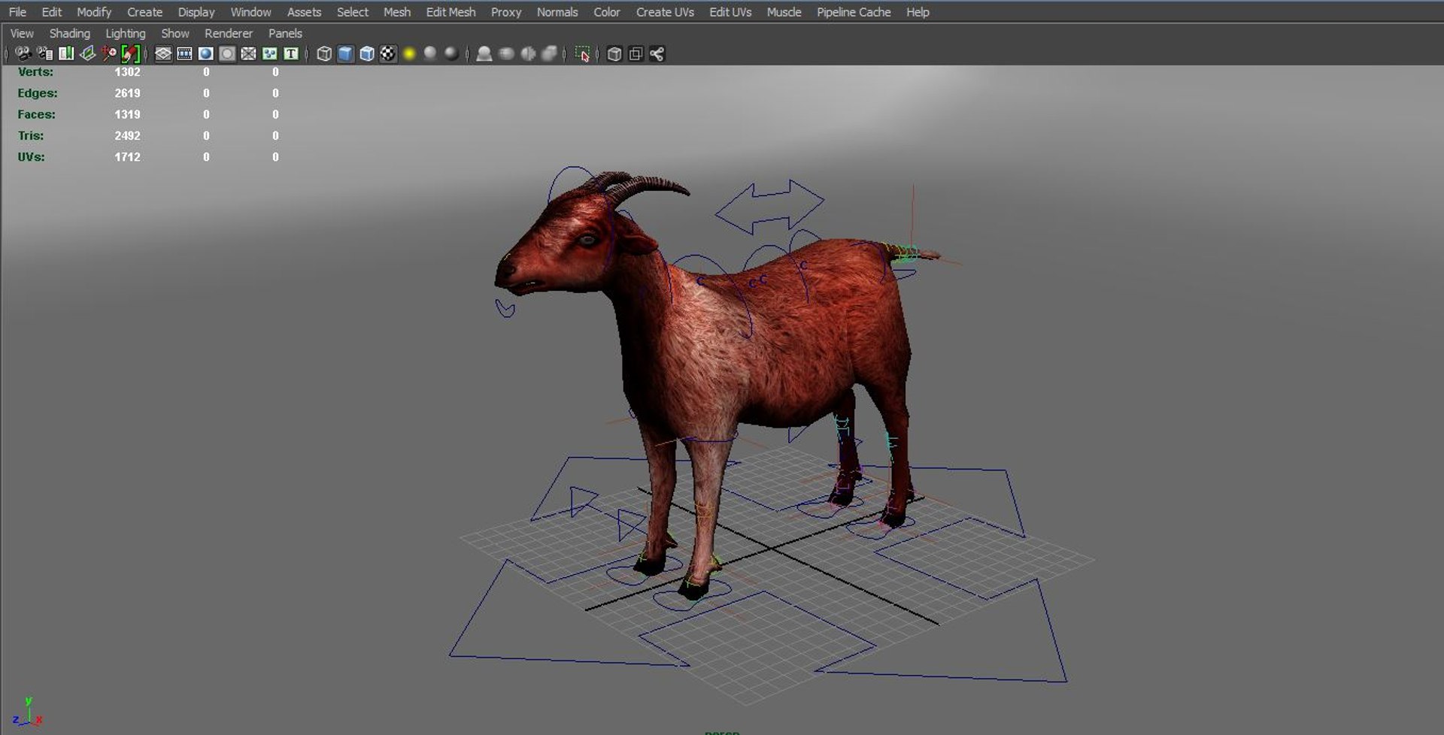1444x735 pixels.
Task: Click the Smooth Shade All icon
Action: (345, 53)
